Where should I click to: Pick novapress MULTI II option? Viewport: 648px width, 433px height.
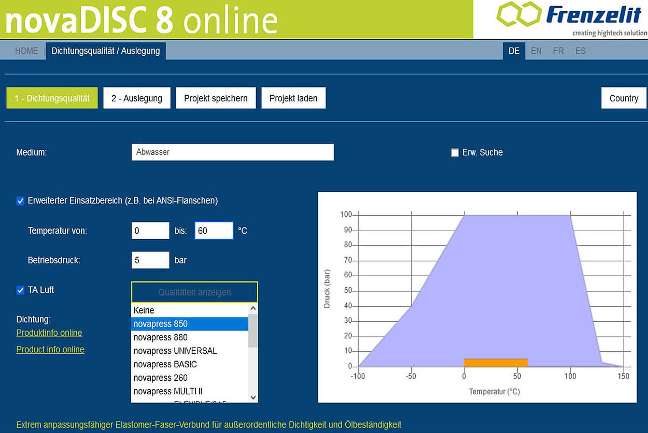pyautogui.click(x=190, y=391)
